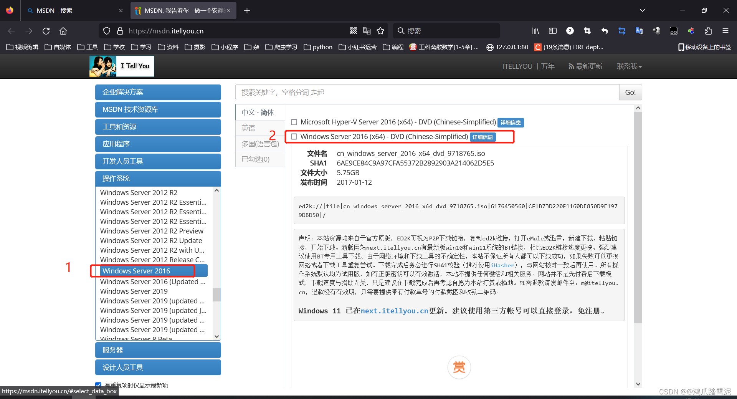This screenshot has width=737, height=399.
Task: Click the 赏 donate button
Action: 459,367
